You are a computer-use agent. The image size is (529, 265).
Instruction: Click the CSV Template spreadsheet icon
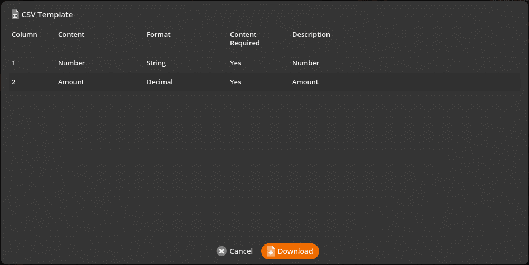pos(15,15)
